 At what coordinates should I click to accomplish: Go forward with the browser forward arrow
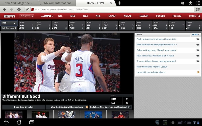coord(12,9)
